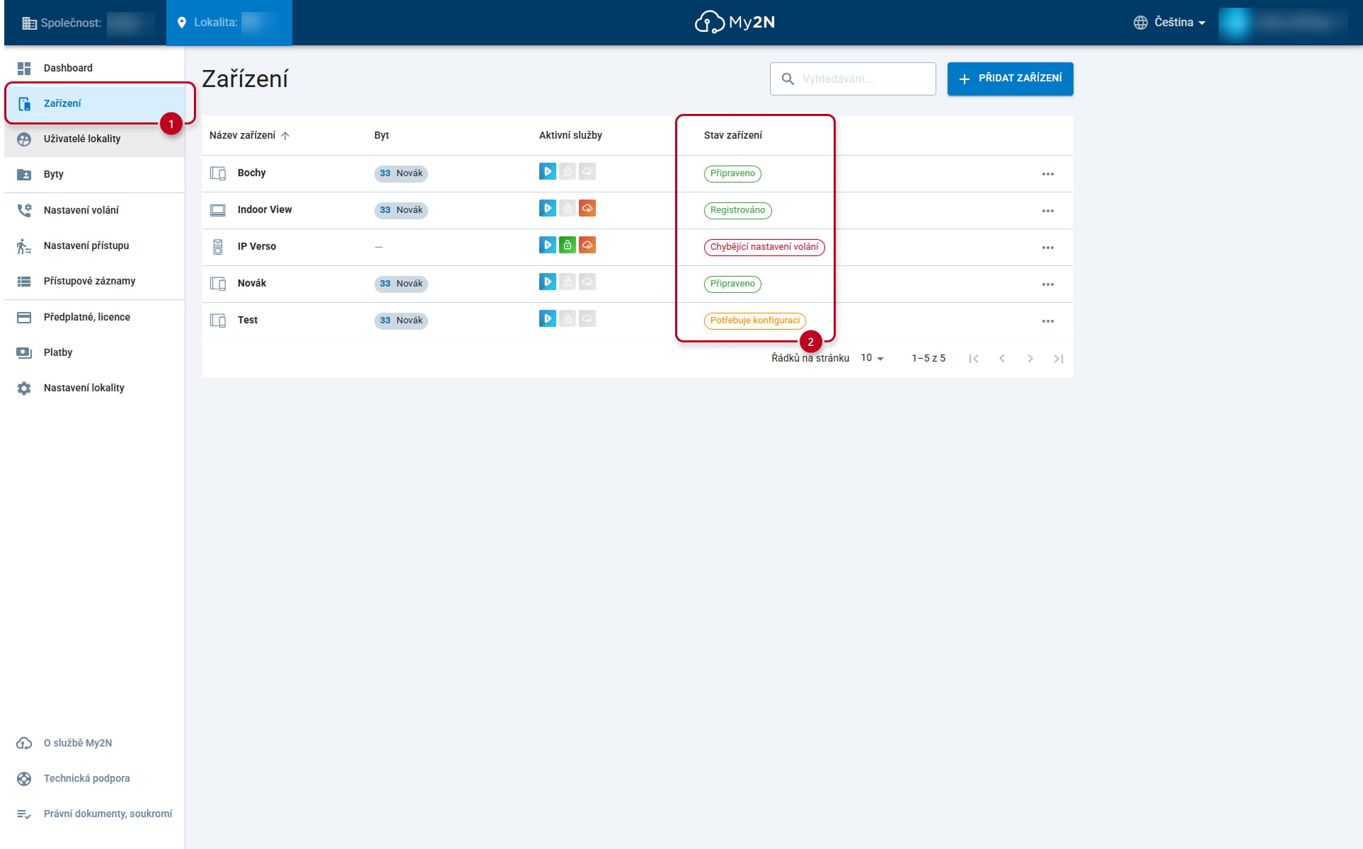The width and height of the screenshot is (1363, 849).
Task: Open more options for Test row
Action: click(x=1048, y=321)
